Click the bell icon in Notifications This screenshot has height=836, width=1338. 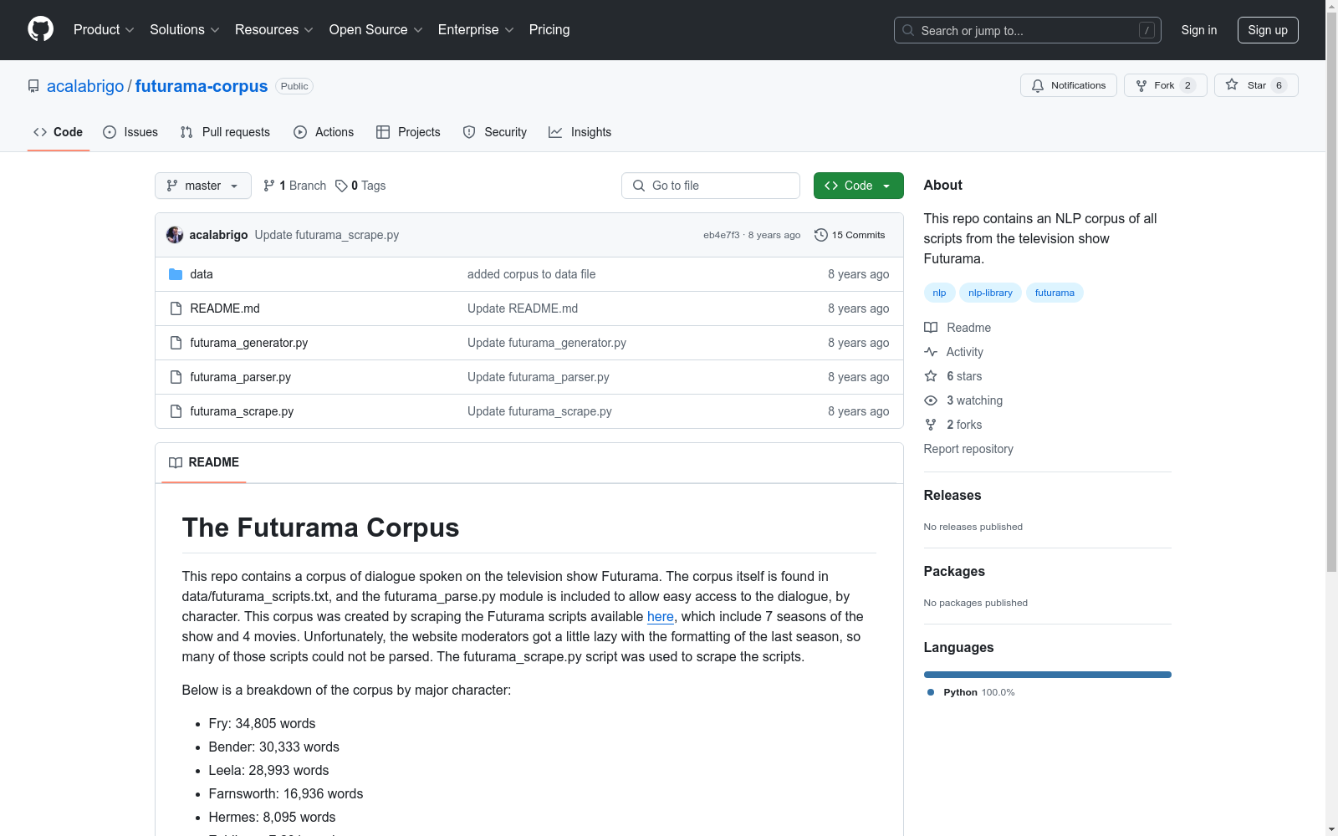[x=1038, y=85]
